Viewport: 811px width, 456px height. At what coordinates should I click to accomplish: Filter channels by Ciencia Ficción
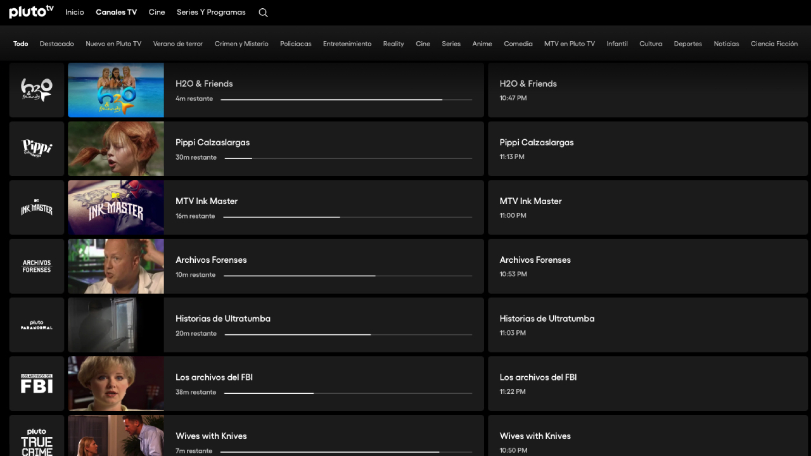774,44
